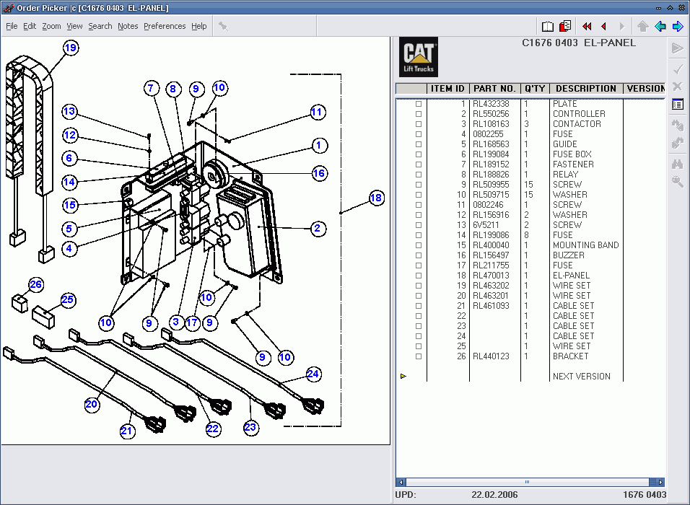Click the DESCRIPTION column header
690x505 pixels.
(586, 89)
